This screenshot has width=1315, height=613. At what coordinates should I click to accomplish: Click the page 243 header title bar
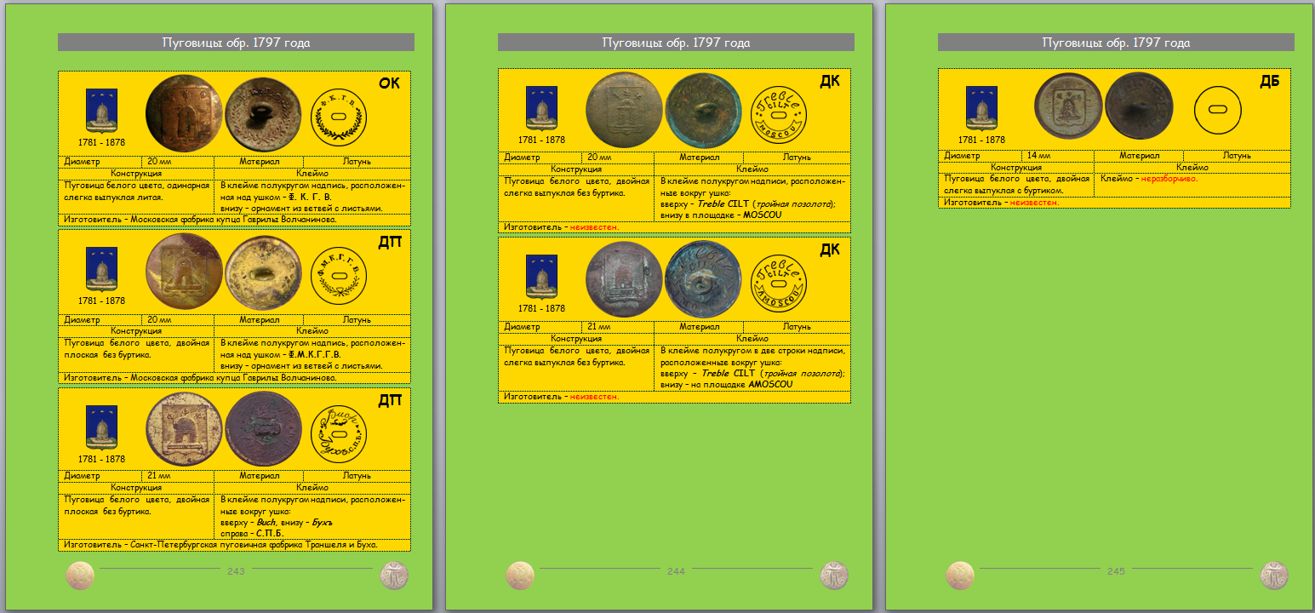tap(236, 43)
